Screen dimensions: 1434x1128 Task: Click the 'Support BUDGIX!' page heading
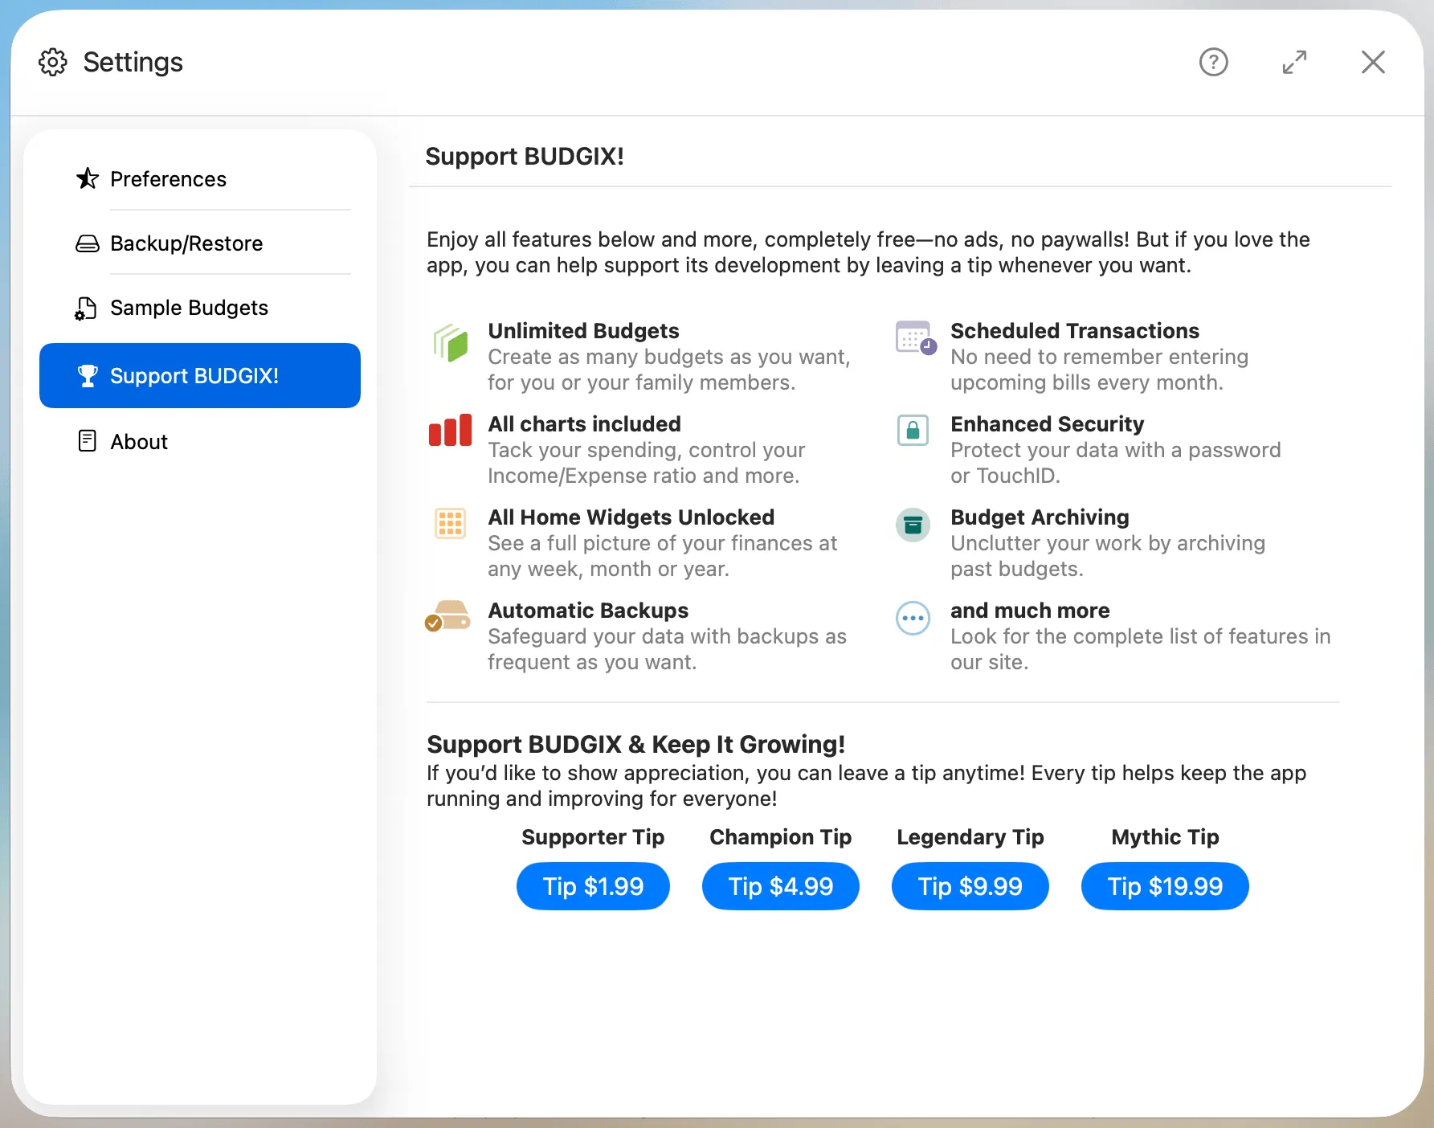[525, 156]
